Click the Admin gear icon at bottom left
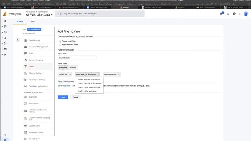Screen dimensions: 251x141 5,140
